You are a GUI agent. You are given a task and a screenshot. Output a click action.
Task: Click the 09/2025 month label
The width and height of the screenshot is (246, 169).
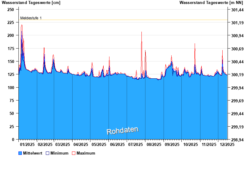(172, 144)
